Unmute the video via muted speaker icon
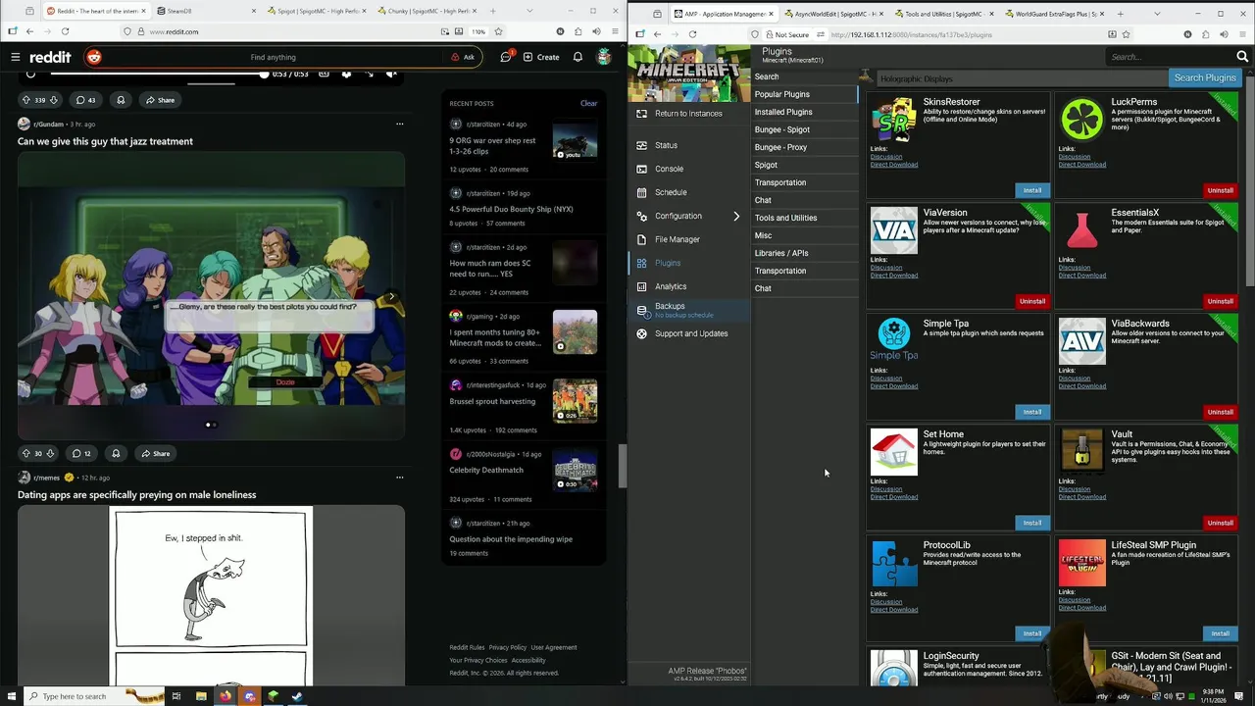1255x706 pixels. pos(390,75)
